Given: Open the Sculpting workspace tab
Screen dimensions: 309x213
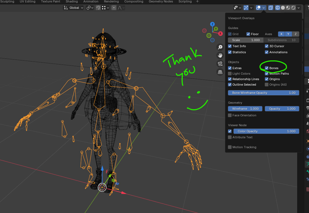Looking at the screenshot, I should click(7, 2).
